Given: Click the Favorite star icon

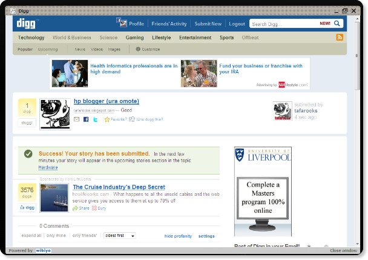Looking at the screenshot, I should pos(107,119).
